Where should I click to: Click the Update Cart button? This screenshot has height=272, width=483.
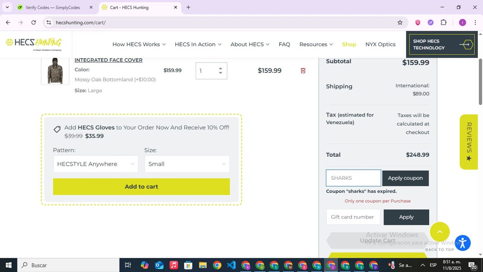click(377, 241)
